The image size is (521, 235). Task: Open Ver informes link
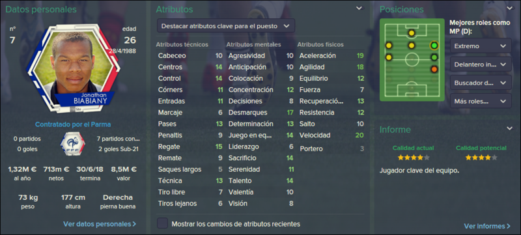coord(487,227)
